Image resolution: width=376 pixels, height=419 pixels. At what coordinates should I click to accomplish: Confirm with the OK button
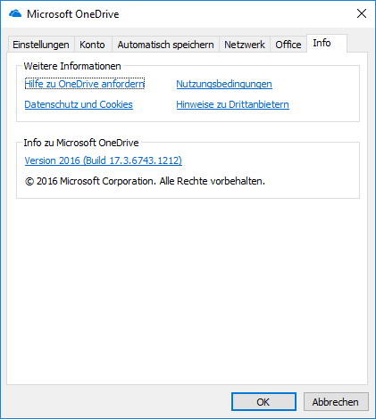click(263, 402)
